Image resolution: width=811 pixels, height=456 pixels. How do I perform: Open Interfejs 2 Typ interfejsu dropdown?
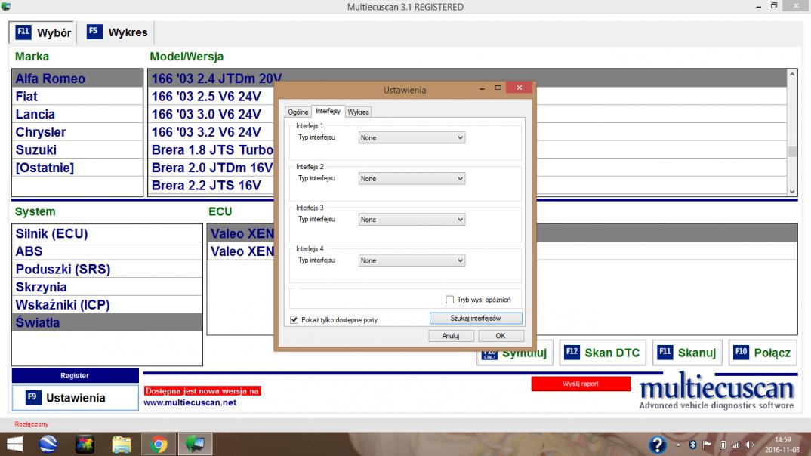pyautogui.click(x=412, y=178)
